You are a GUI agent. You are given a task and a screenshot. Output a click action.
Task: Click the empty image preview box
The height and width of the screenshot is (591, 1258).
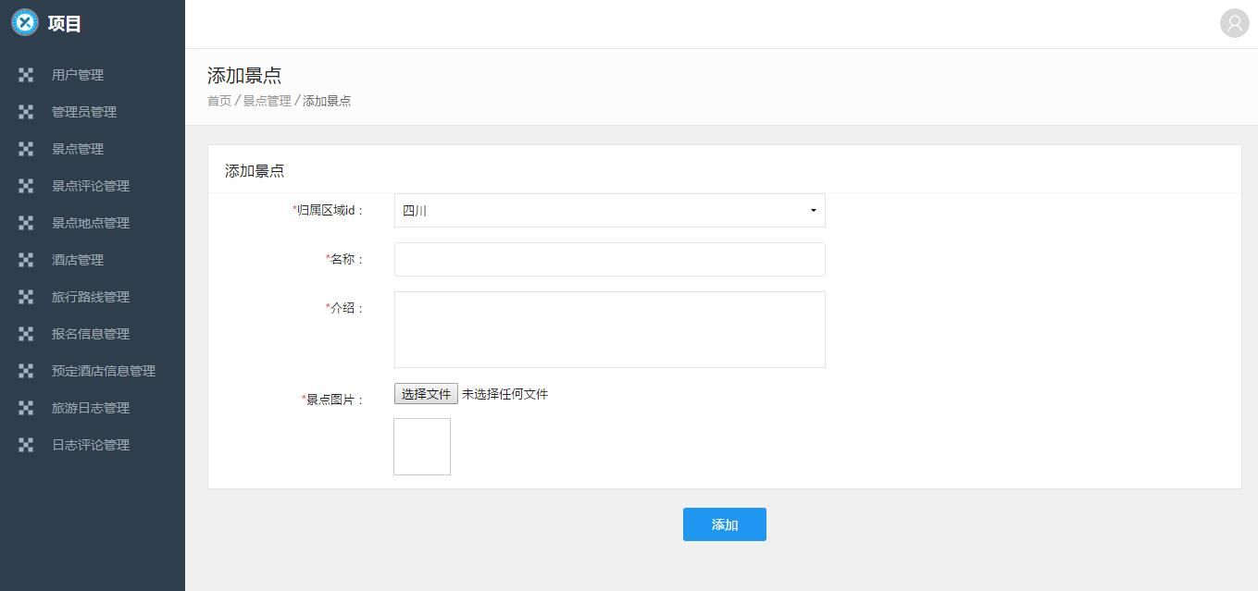[x=422, y=447]
